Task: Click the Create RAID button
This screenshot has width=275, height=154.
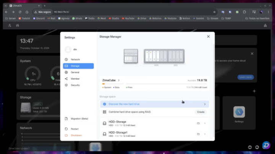Action: (201, 112)
